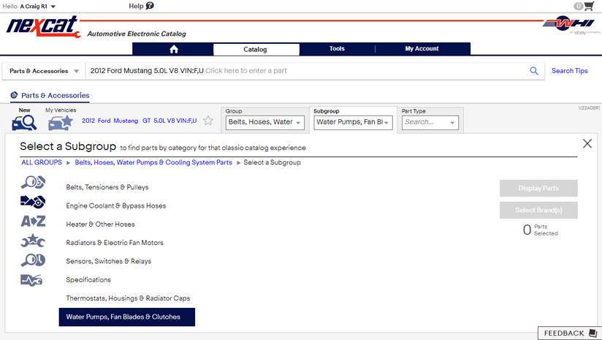Viewport: 602px width, 340px height.
Task: Click the ALL GROUPS breadcrumb link
Action: click(x=42, y=162)
